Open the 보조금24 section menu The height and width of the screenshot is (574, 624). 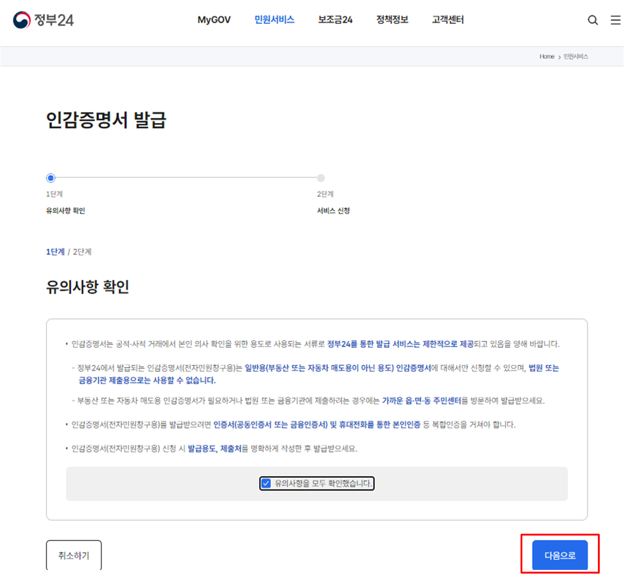pos(335,20)
